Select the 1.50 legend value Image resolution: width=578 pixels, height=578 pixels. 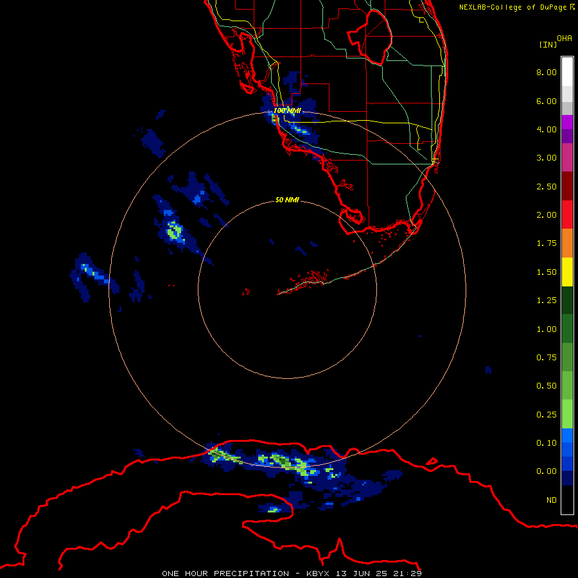coord(547,272)
